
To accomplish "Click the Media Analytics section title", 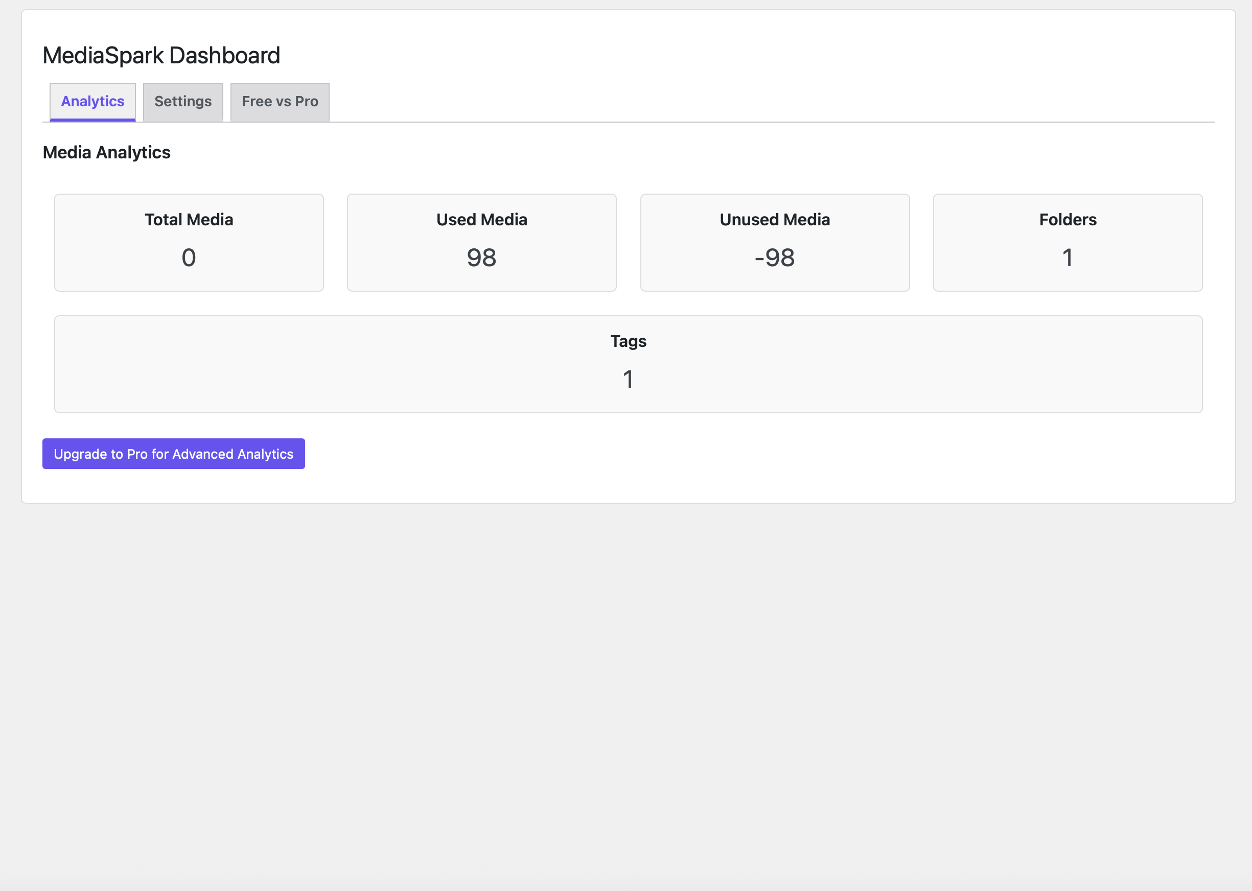I will (106, 153).
